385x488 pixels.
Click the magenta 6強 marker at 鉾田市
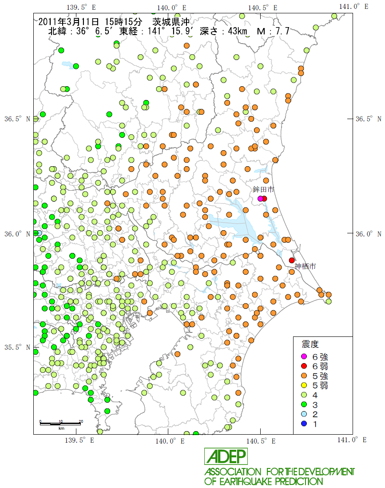[260, 199]
